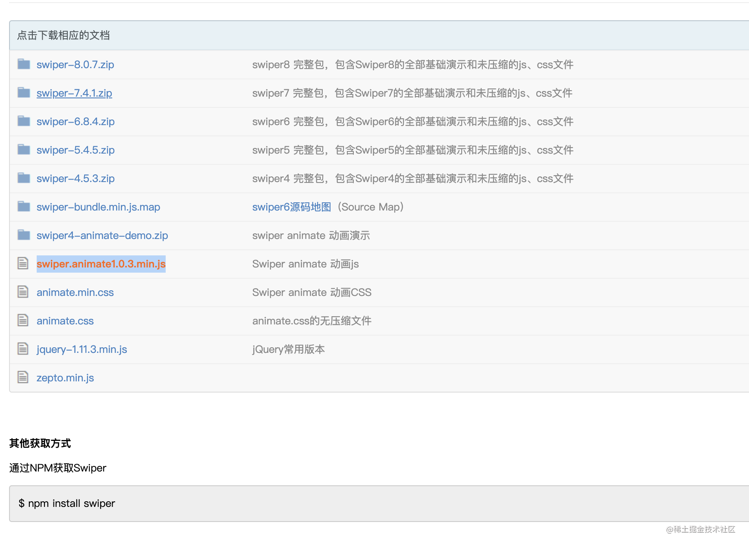The image size is (749, 547).
Task: Open the swiper6源码地图 Source Map link
Action: coord(291,207)
